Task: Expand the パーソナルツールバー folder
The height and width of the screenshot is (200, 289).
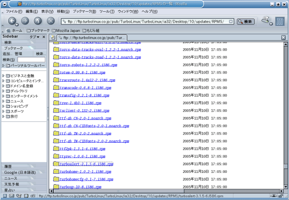Action: coord(3,65)
